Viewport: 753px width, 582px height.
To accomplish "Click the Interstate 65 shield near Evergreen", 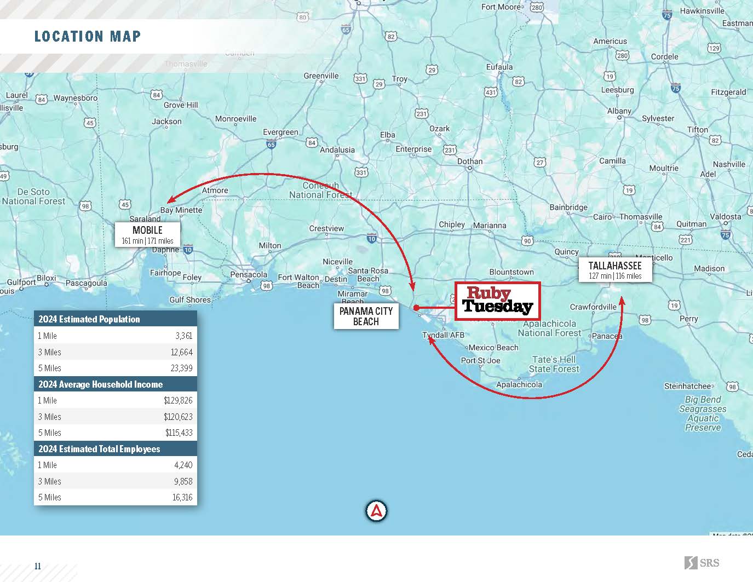I will 271,145.
